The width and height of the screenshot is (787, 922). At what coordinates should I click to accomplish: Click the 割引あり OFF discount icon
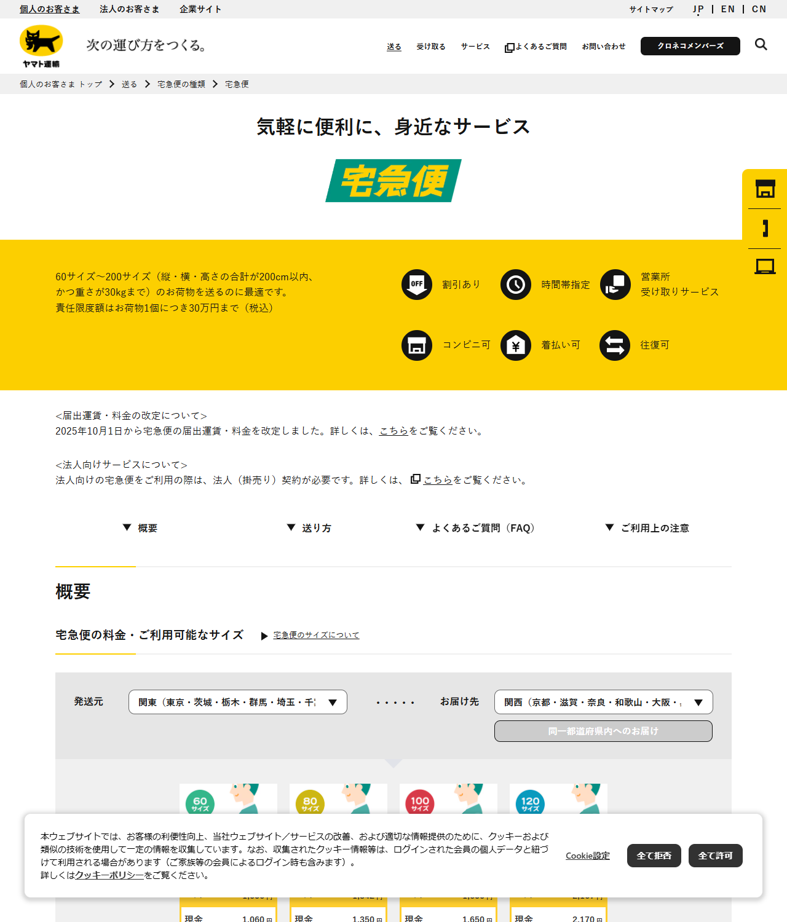[x=417, y=285]
